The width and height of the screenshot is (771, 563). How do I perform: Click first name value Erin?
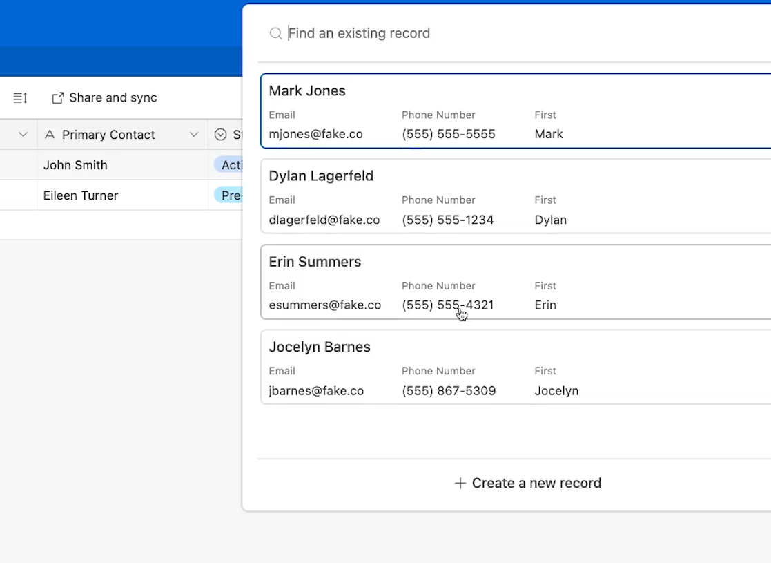pos(545,305)
